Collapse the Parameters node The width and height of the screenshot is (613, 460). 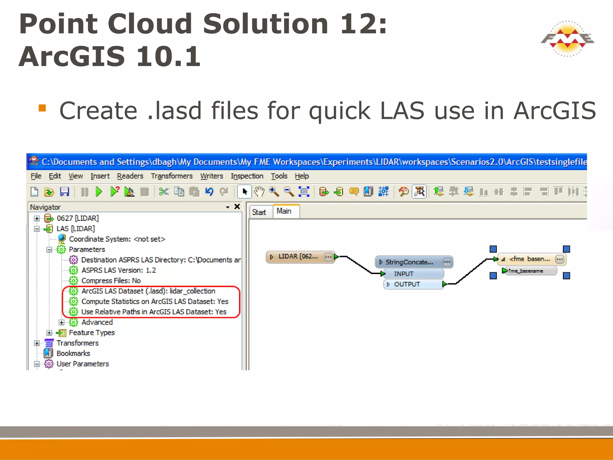click(x=49, y=250)
